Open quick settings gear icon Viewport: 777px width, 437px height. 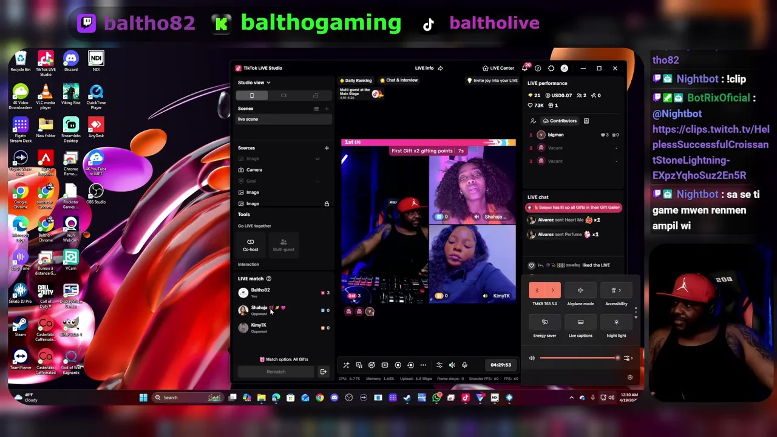pyautogui.click(x=629, y=378)
